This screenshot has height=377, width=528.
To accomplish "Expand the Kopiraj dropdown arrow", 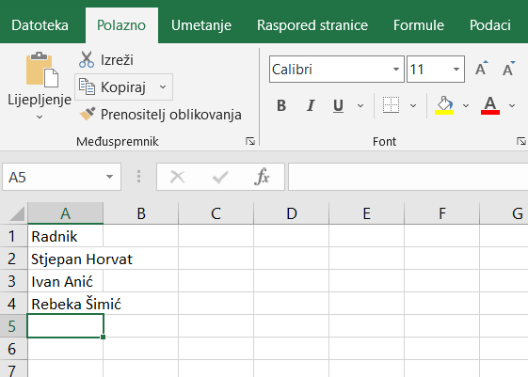I will 163,87.
